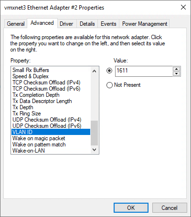Click the property list scrollbar thumb
The height and width of the screenshot is (217, 191).
tap(95, 133)
